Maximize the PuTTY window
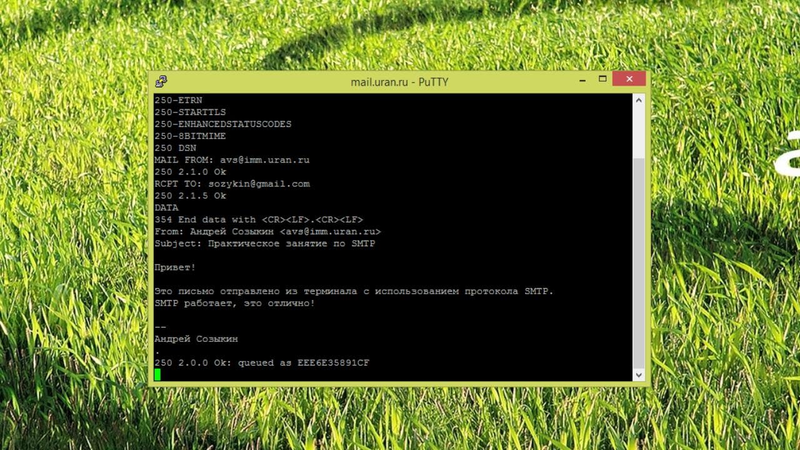The image size is (800, 450). tap(602, 79)
